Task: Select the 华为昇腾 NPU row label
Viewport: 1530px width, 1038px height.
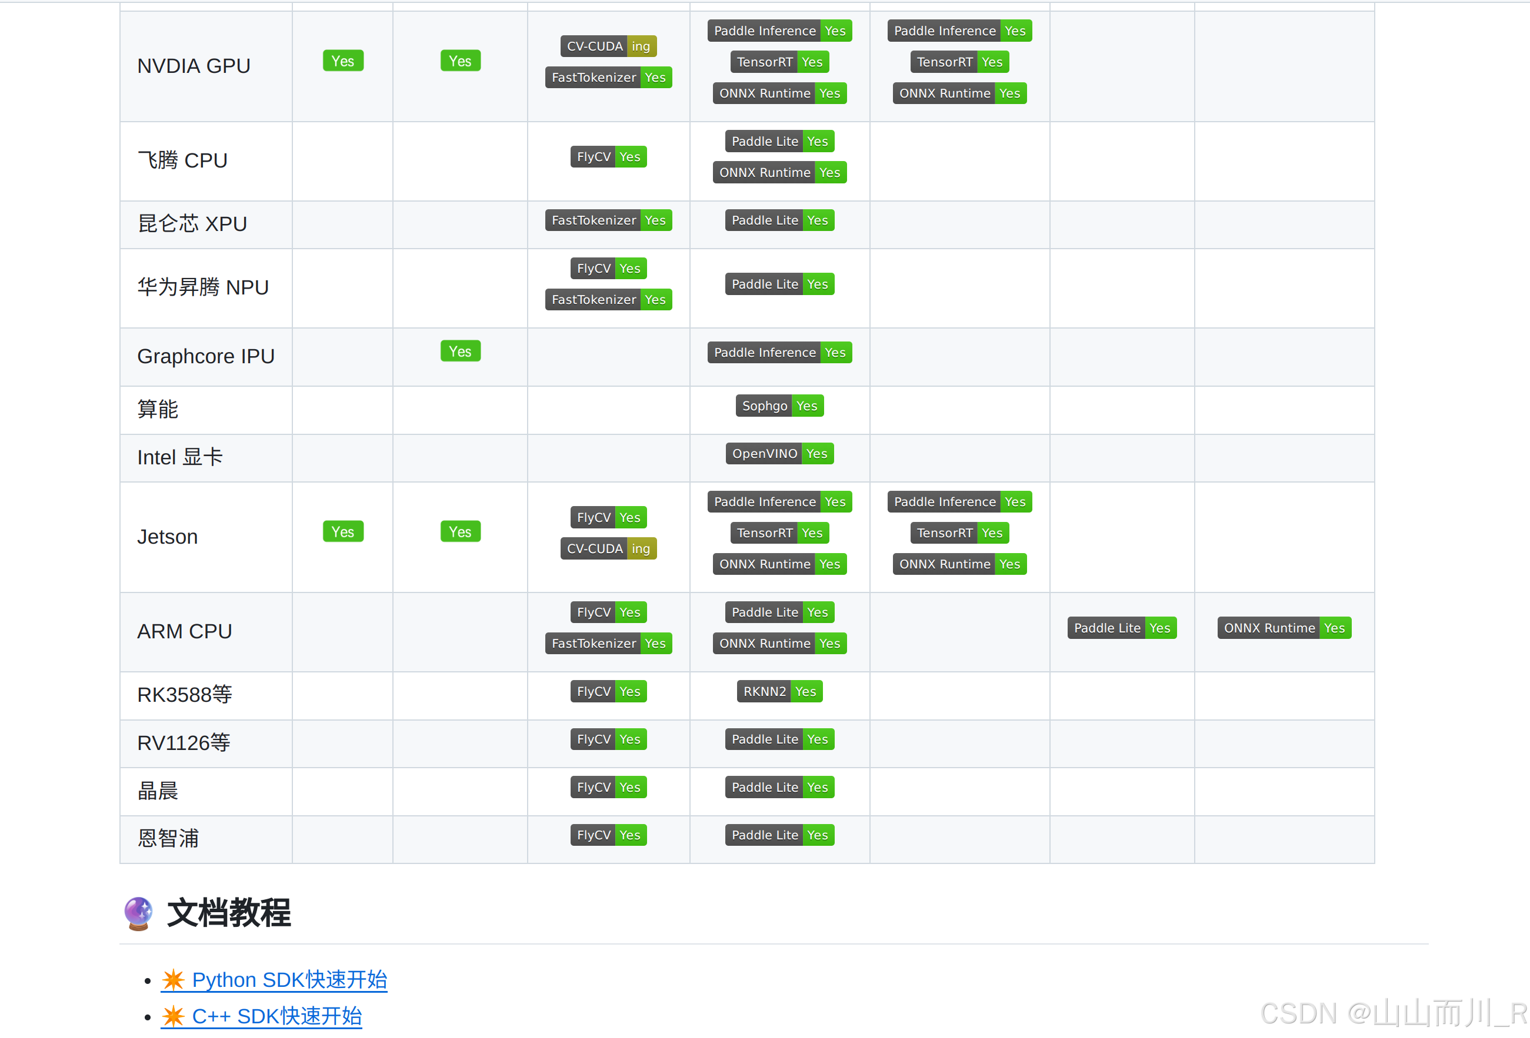Action: click(203, 287)
